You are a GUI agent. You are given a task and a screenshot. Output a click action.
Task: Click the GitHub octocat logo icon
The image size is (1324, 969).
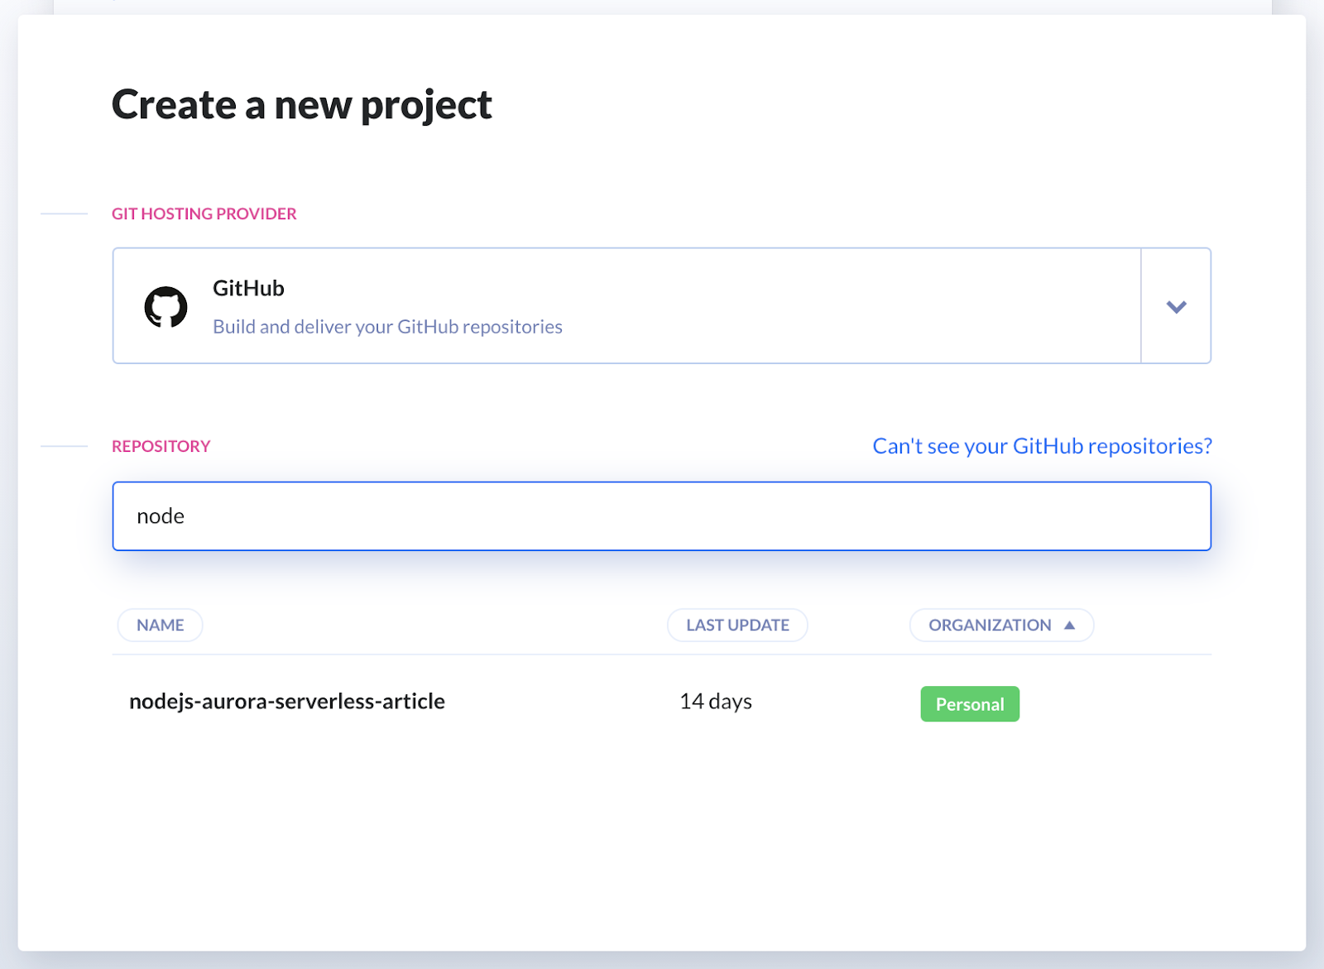(x=165, y=307)
